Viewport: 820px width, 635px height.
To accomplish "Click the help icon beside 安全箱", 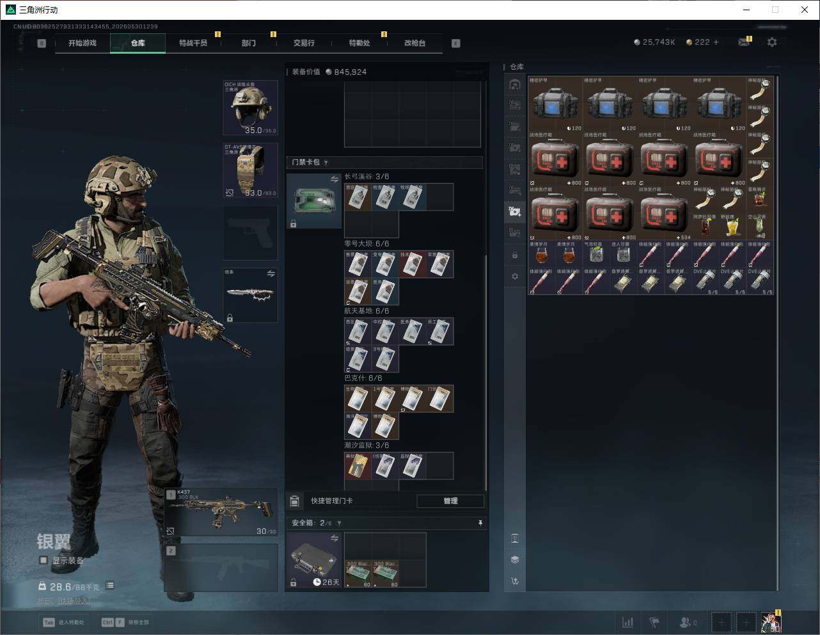I will [x=339, y=523].
